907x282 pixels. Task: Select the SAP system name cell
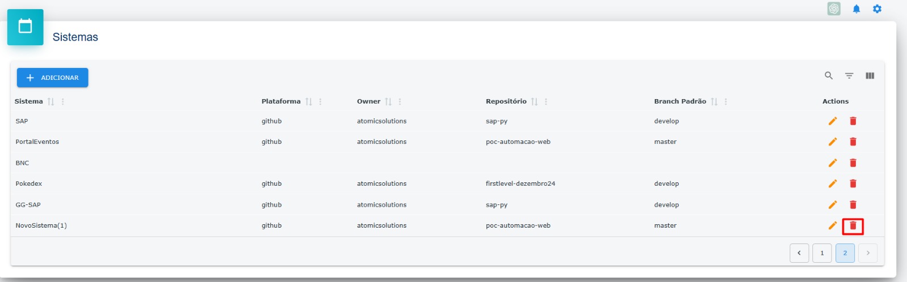tap(22, 121)
